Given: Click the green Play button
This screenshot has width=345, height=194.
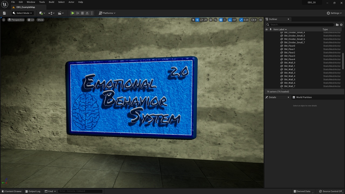Looking at the screenshot, I should coord(73,13).
